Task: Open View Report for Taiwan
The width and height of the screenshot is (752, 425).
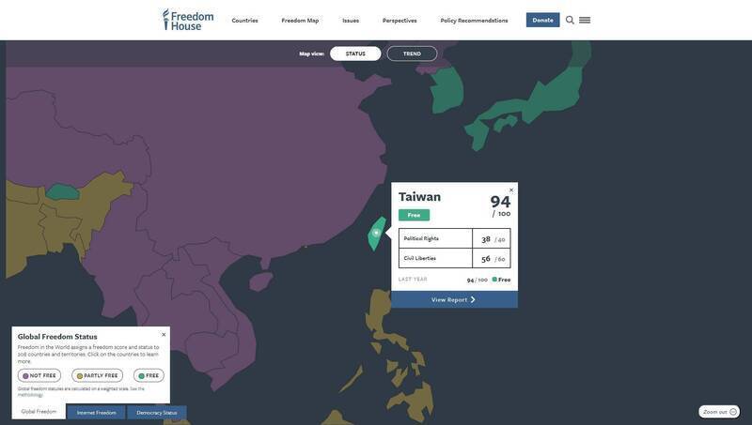Action: (454, 300)
